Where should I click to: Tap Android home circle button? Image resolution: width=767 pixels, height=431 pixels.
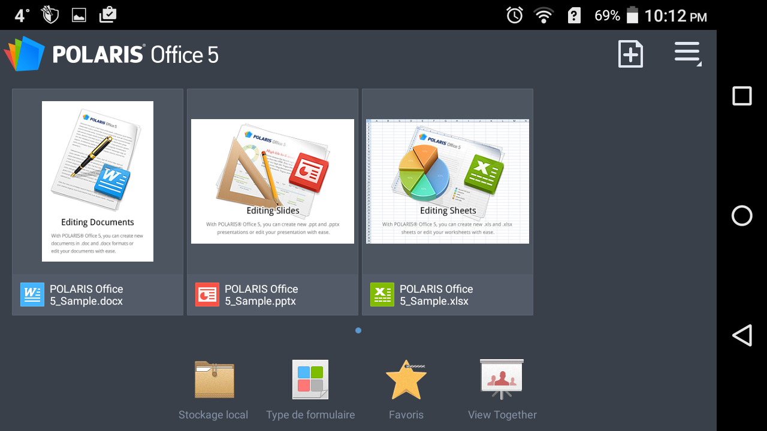pyautogui.click(x=742, y=215)
